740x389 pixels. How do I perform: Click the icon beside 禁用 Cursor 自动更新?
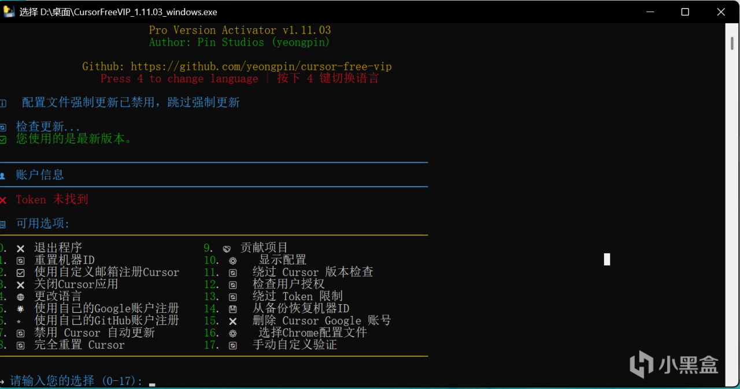(21, 334)
